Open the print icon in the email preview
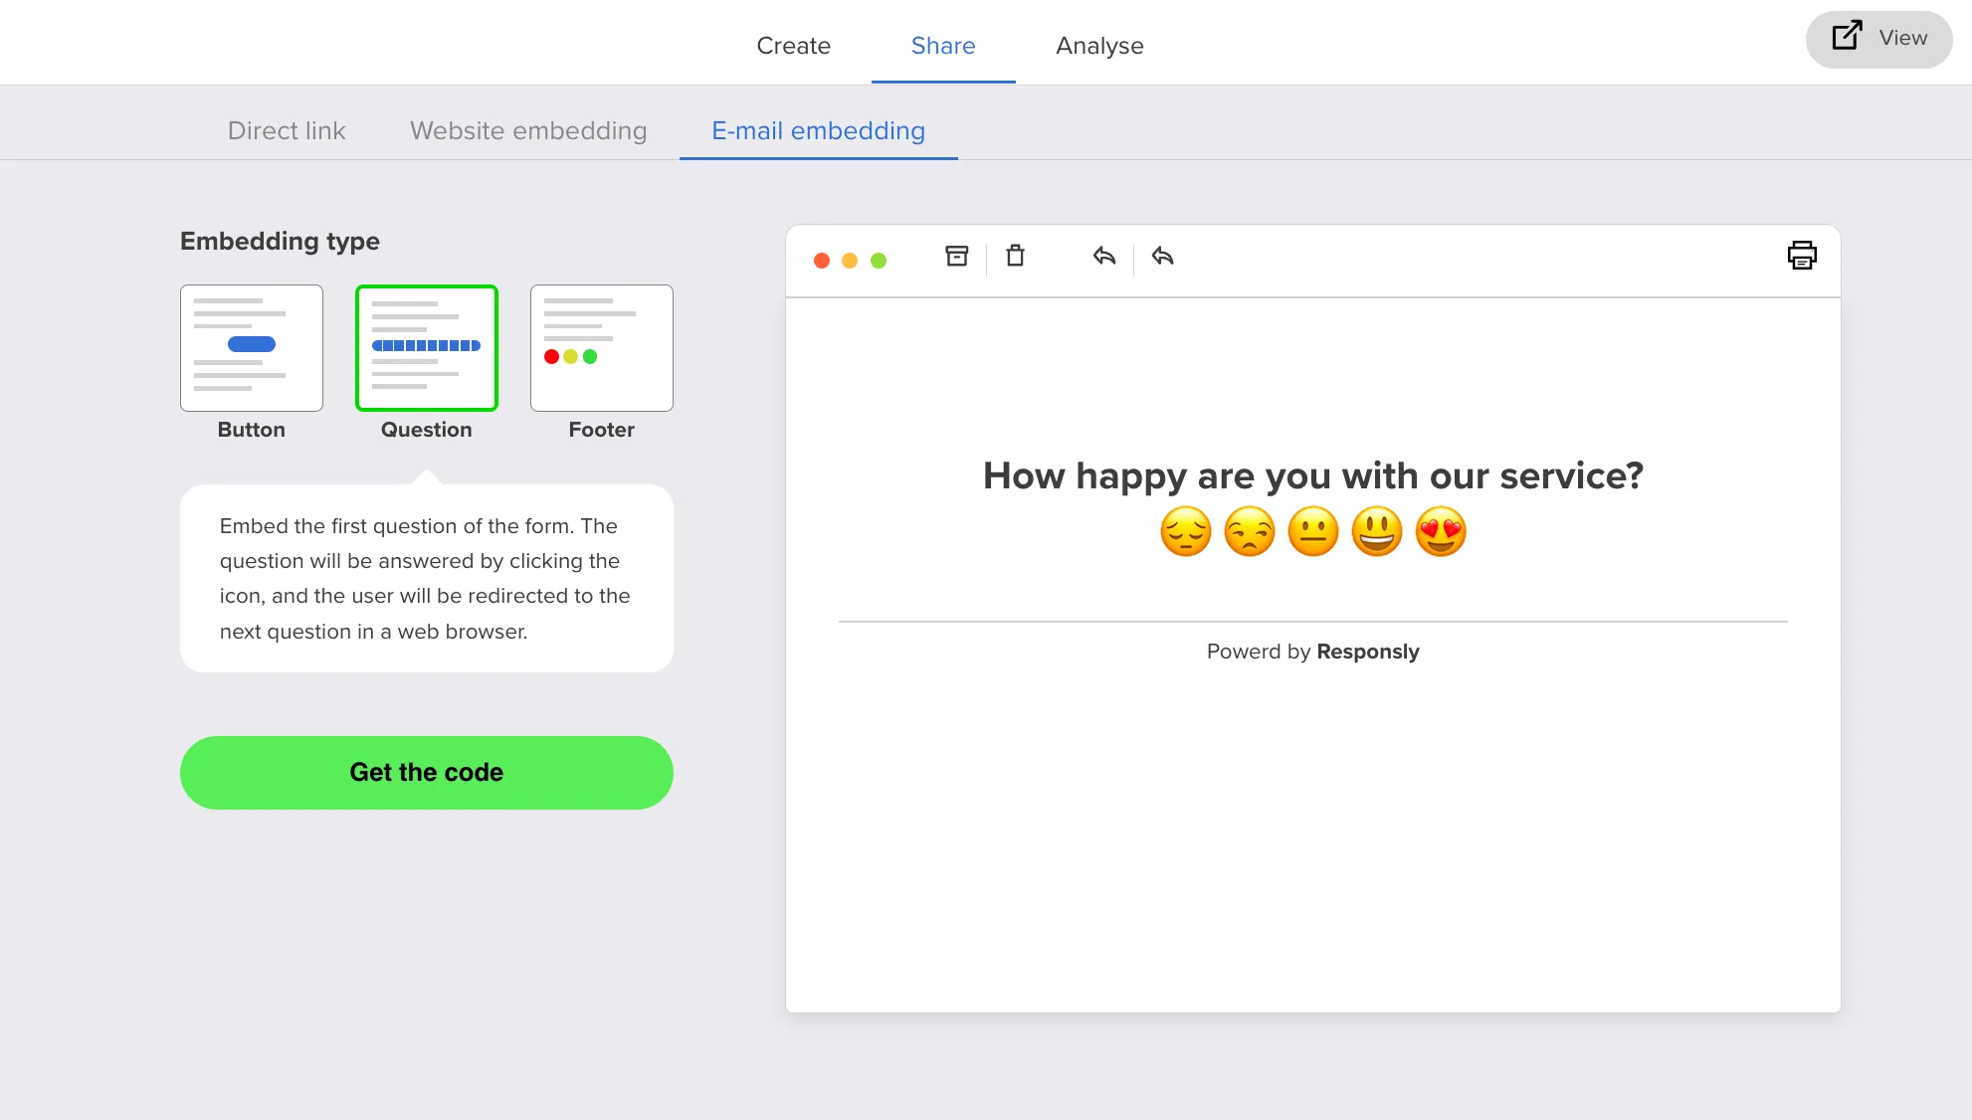Image resolution: width=1972 pixels, height=1120 pixels. coord(1803,256)
